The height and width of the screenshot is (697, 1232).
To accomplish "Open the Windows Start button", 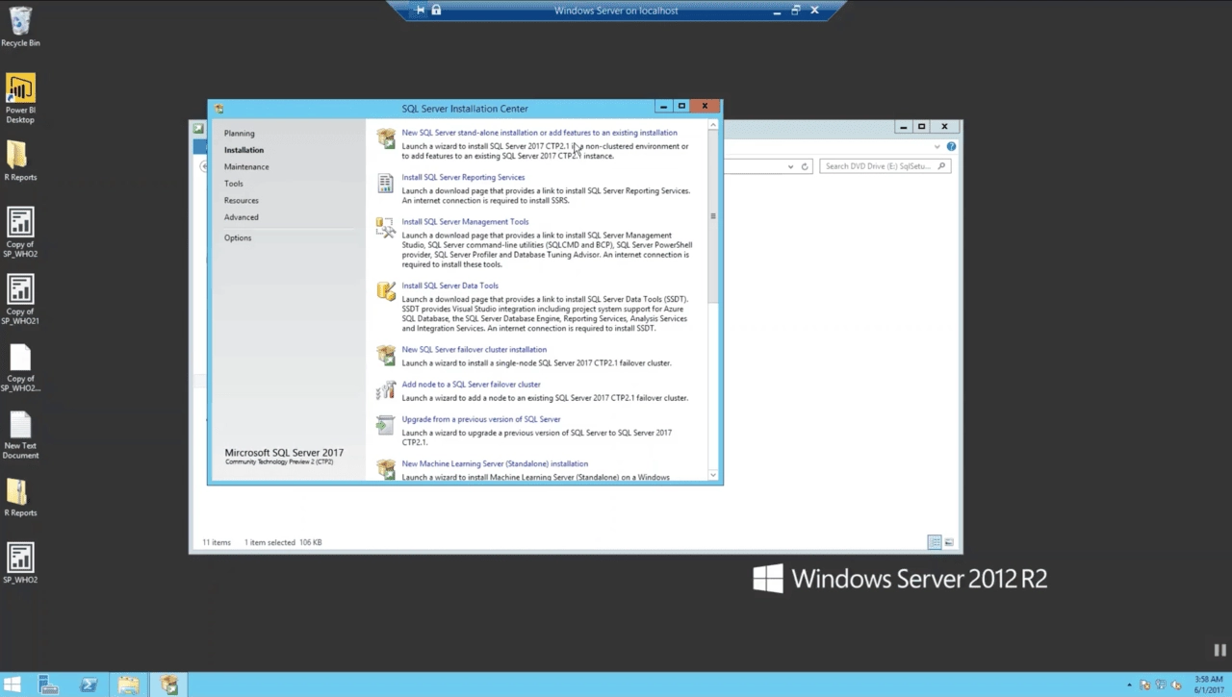I will [x=13, y=685].
